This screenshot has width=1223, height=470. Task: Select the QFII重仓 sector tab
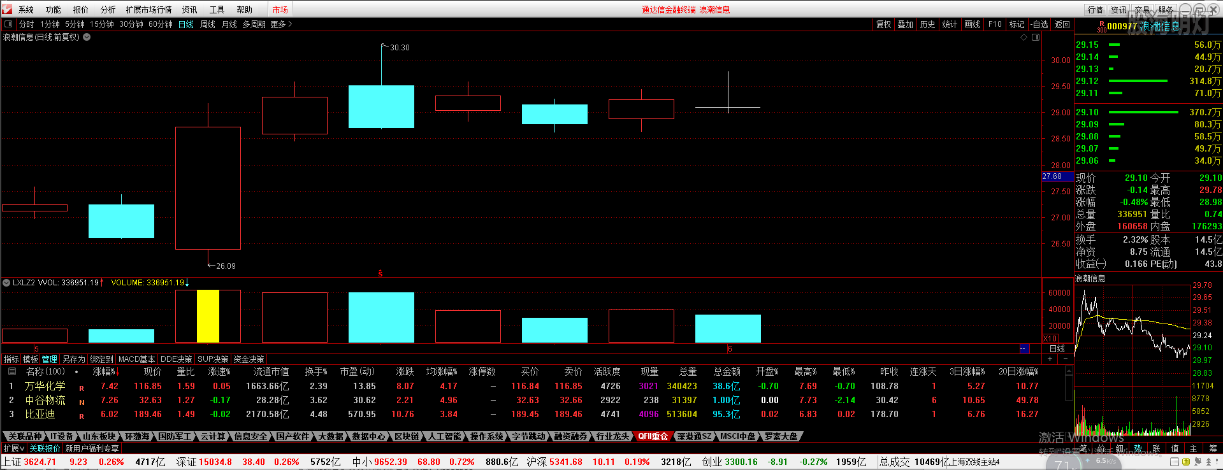click(x=653, y=436)
